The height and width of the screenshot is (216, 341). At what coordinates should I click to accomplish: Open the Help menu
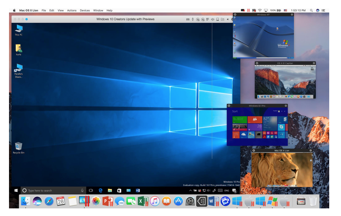coord(110,10)
